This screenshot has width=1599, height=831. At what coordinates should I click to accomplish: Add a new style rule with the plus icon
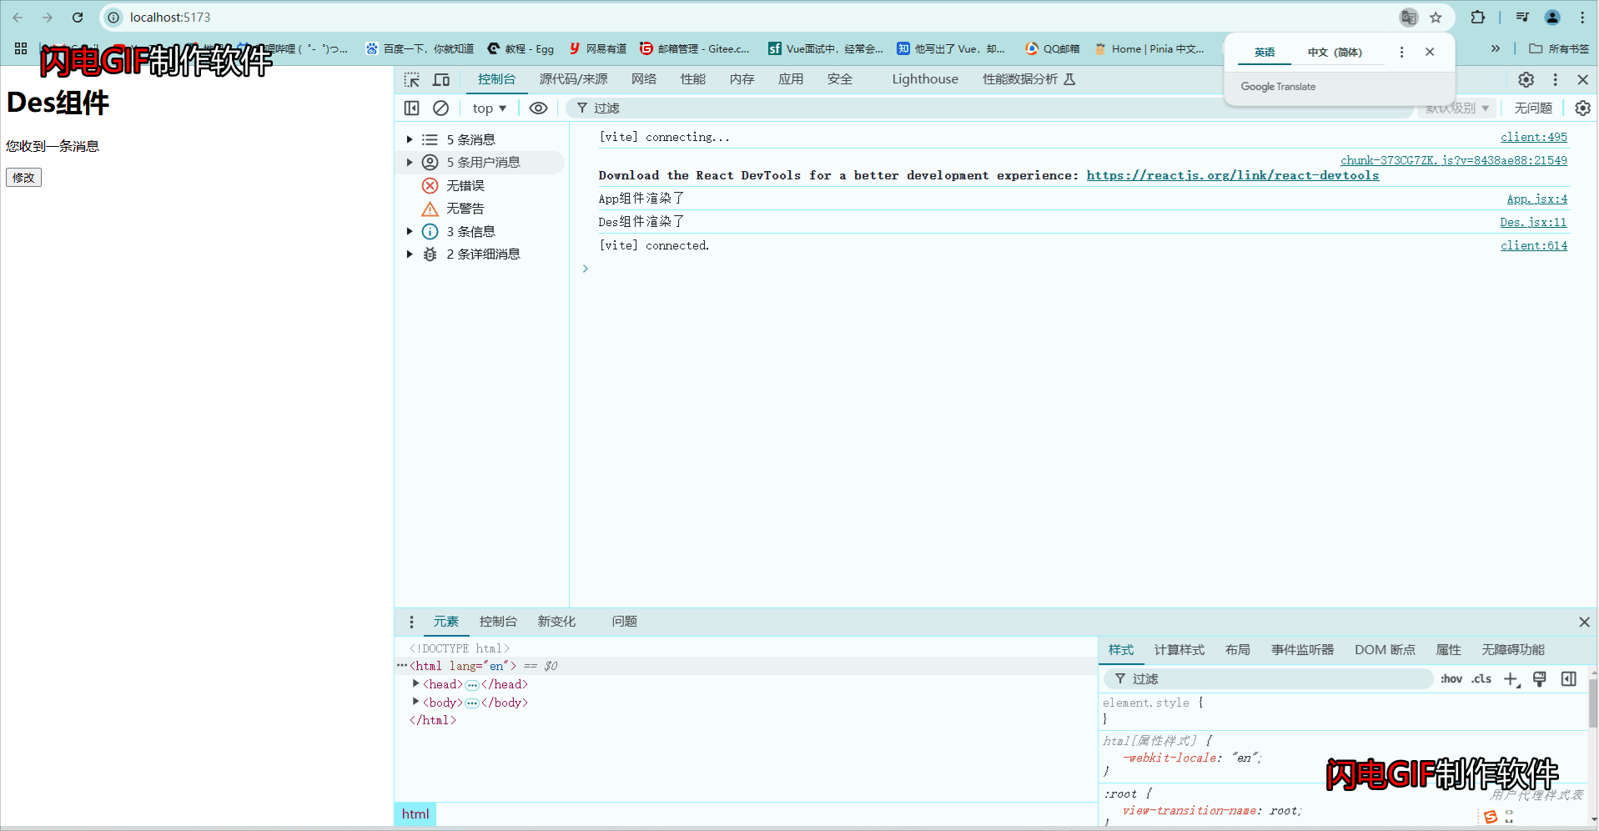click(1511, 679)
